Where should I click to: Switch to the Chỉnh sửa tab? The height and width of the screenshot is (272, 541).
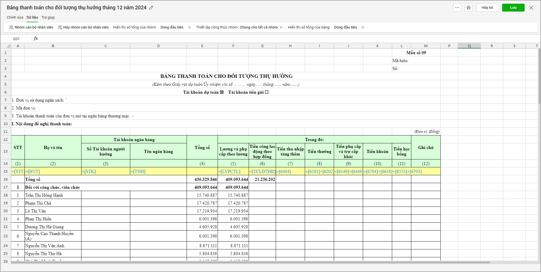pyautogui.click(x=15, y=17)
